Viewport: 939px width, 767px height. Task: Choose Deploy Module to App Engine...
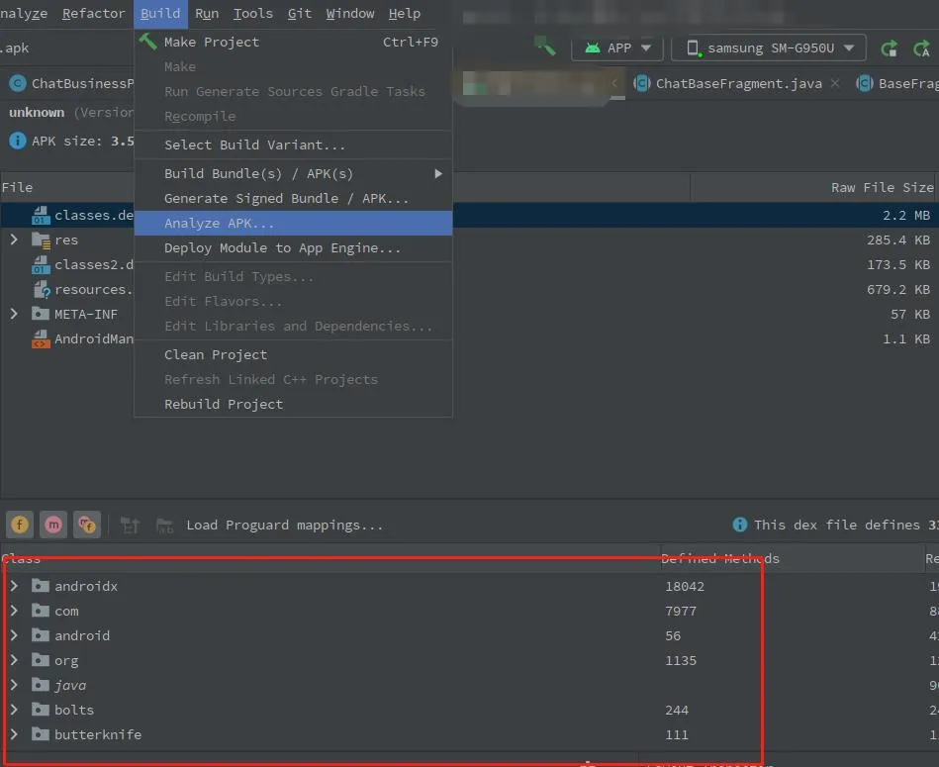(293, 247)
